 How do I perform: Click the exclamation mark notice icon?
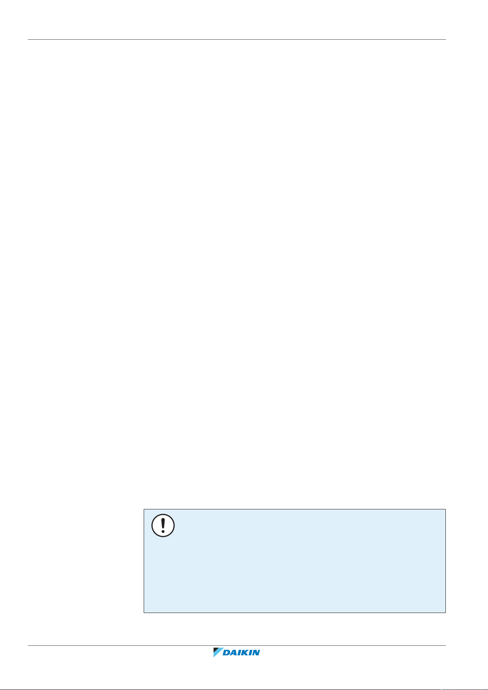(163, 525)
